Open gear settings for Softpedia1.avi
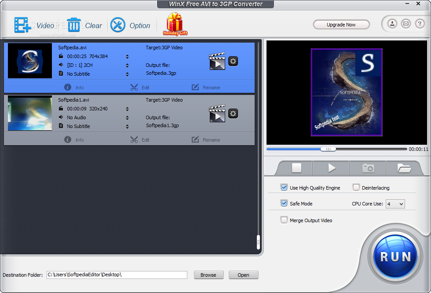Screen dimensions: 431x293 (x=233, y=114)
